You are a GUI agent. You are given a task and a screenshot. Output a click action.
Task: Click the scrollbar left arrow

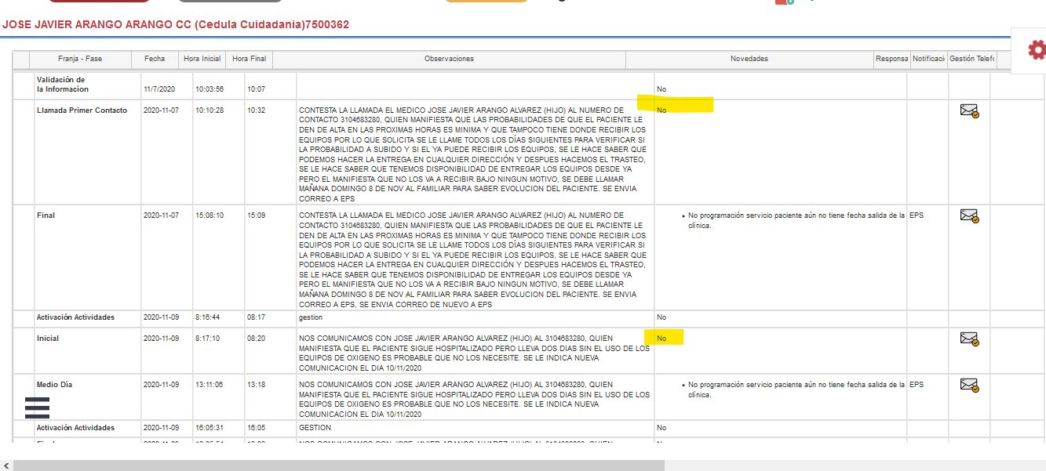pyautogui.click(x=6, y=466)
